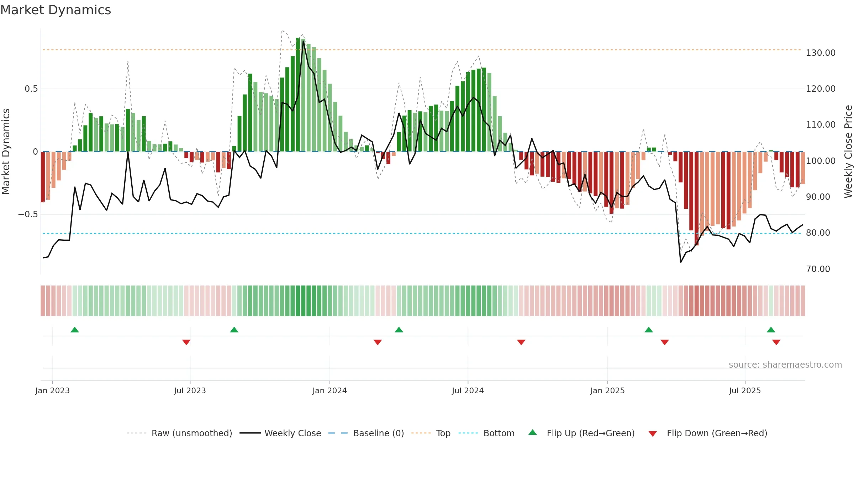Click the 0.5 Market Dynamics axis tick
The width and height of the screenshot is (854, 480).
pyautogui.click(x=31, y=89)
